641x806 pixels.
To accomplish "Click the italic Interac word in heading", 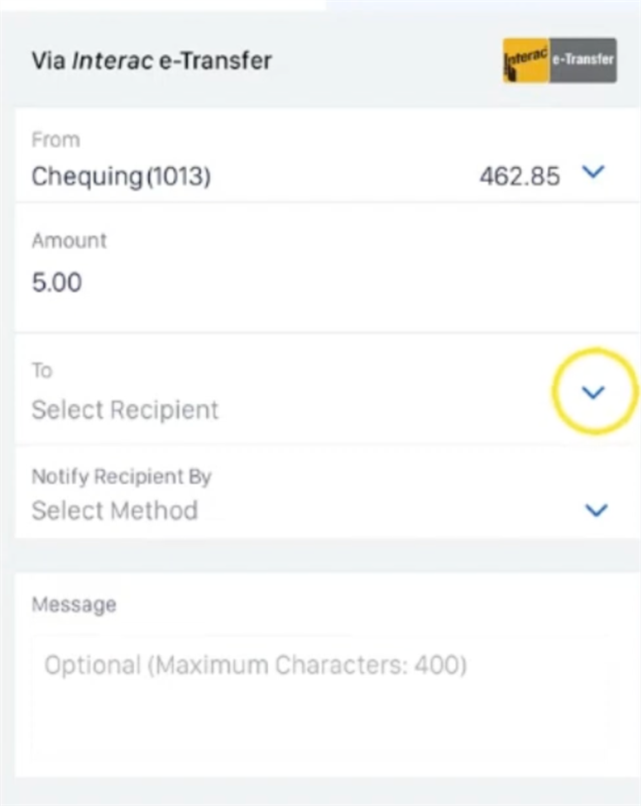I will click(x=112, y=61).
